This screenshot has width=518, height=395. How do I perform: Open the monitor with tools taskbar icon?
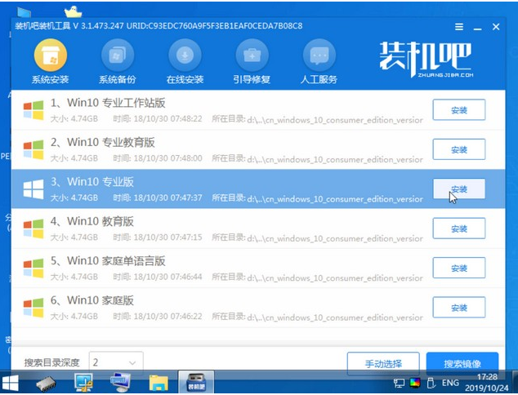pyautogui.click(x=83, y=383)
